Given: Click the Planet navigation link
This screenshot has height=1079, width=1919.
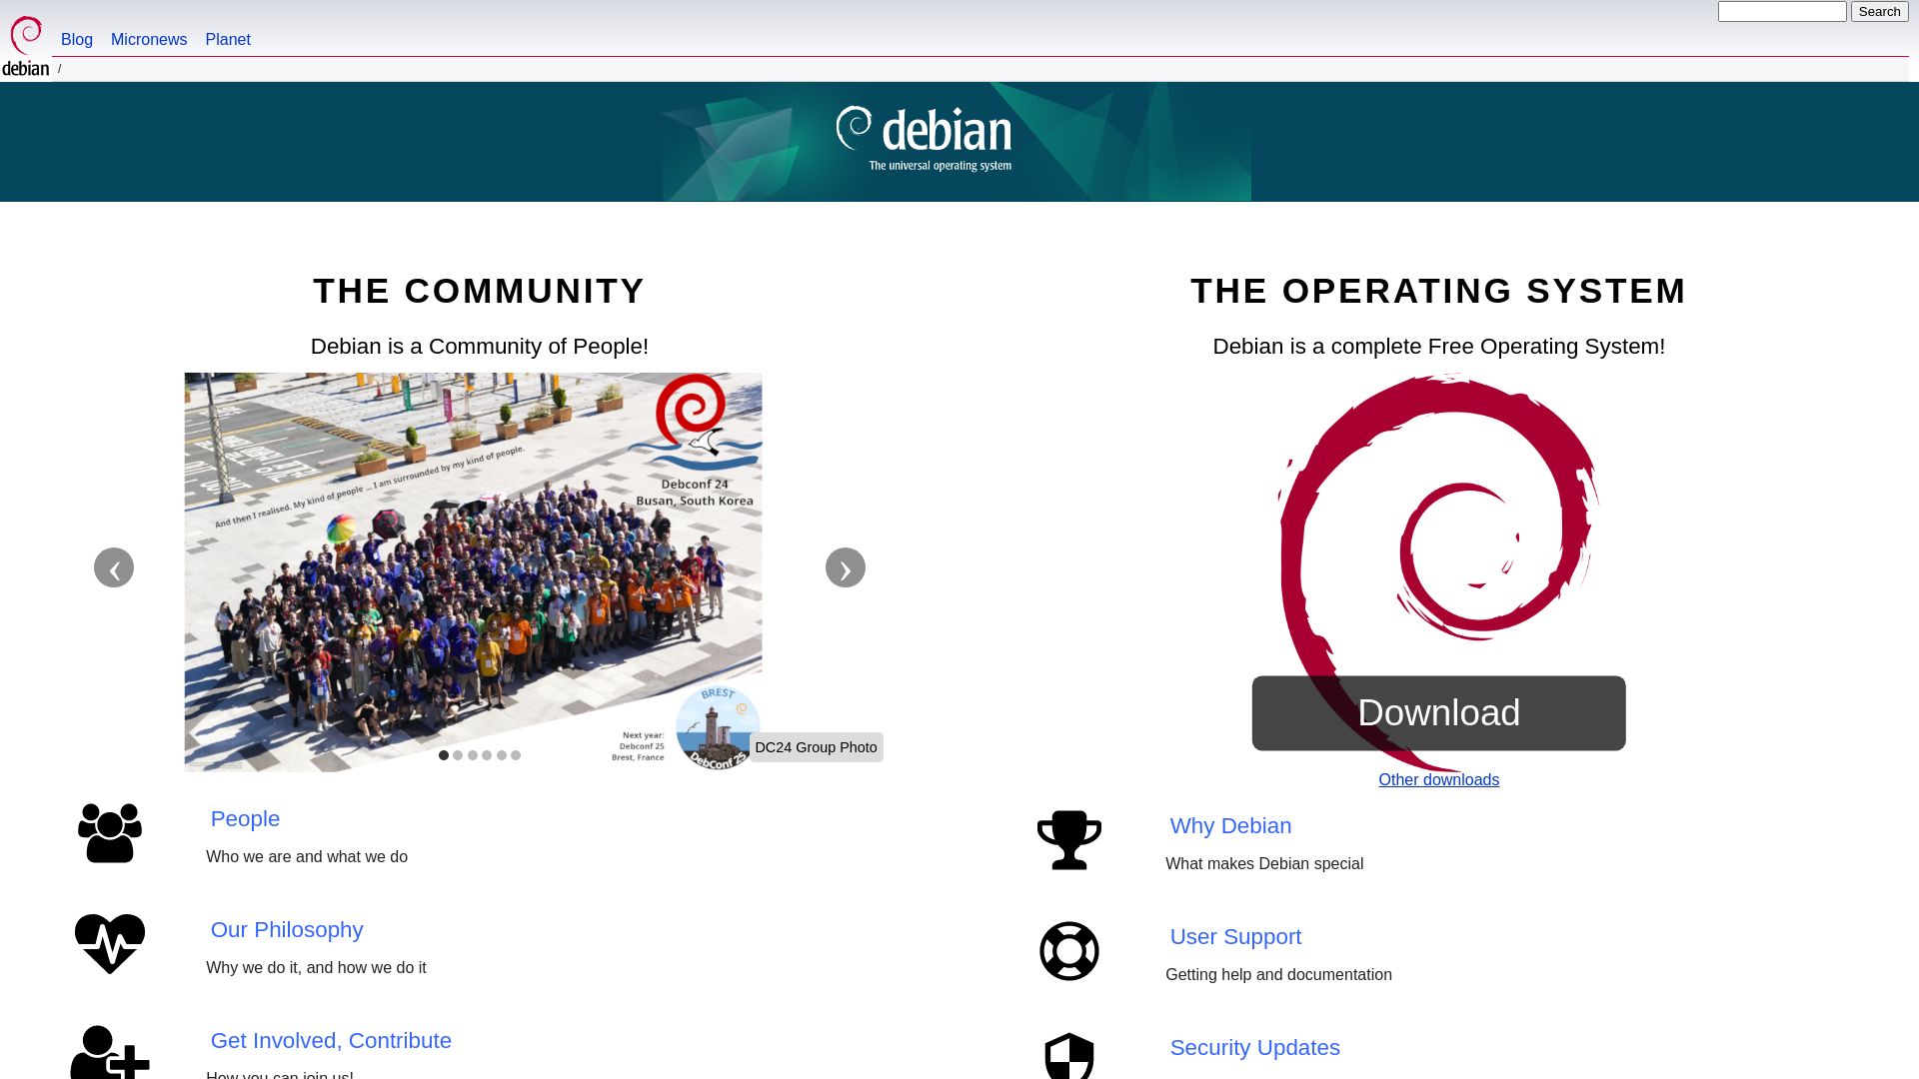Looking at the screenshot, I should (228, 38).
